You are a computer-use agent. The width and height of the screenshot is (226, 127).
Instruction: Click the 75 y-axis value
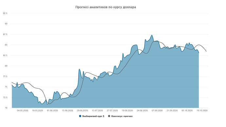(6, 87)
